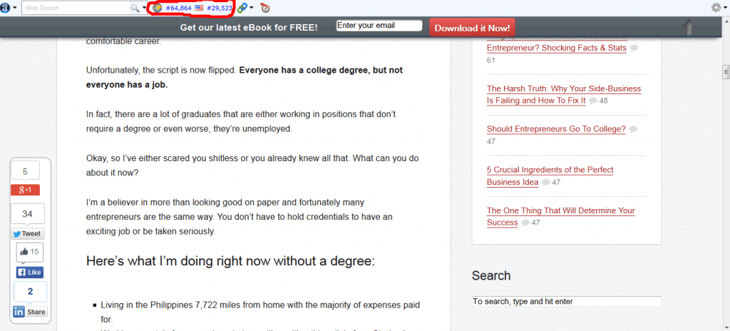The image size is (730, 331).
Task: Click comment bubble beside Success link
Action: (525, 223)
